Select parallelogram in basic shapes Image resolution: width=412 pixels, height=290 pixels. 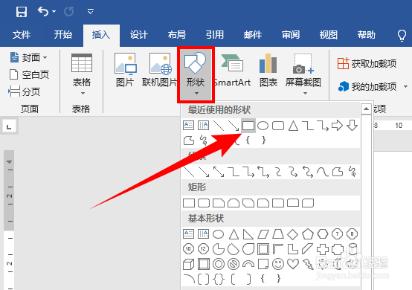[263, 234]
